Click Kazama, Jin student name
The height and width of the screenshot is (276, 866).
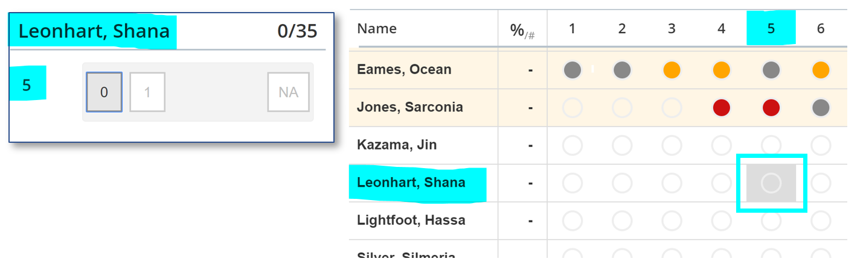coord(397,145)
